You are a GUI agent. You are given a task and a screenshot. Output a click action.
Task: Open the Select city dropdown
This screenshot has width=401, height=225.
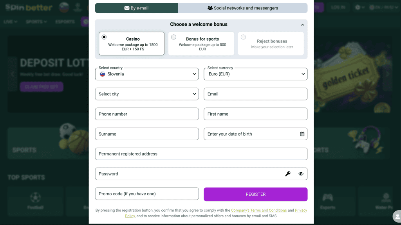(x=147, y=94)
